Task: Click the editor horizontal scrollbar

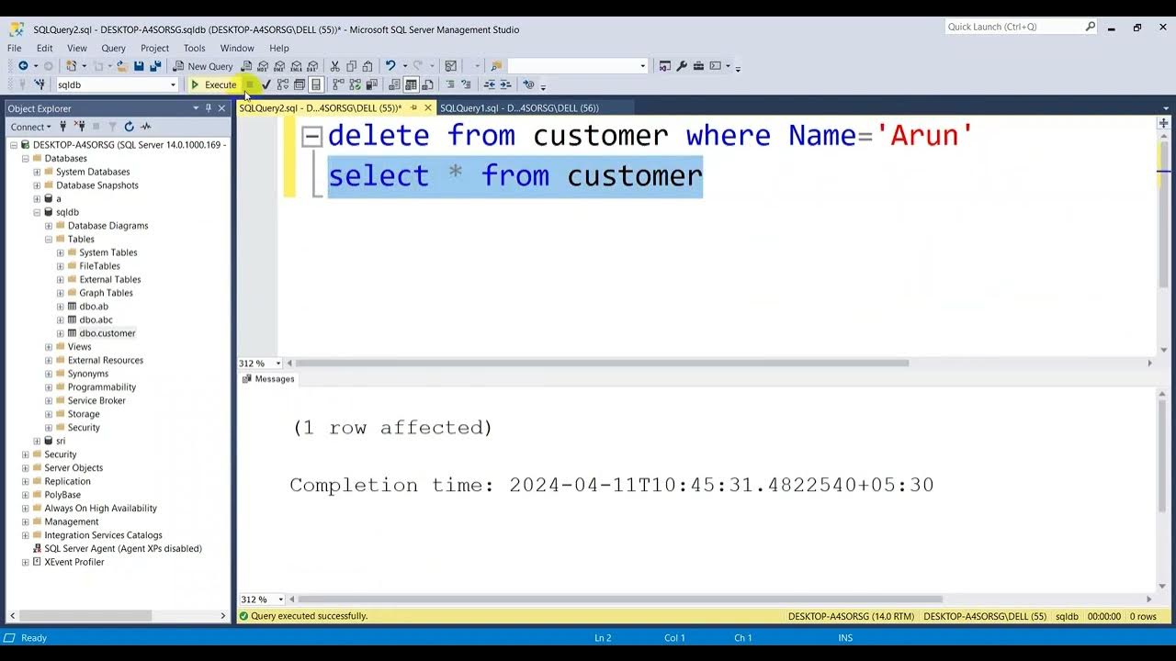Action: pos(602,364)
